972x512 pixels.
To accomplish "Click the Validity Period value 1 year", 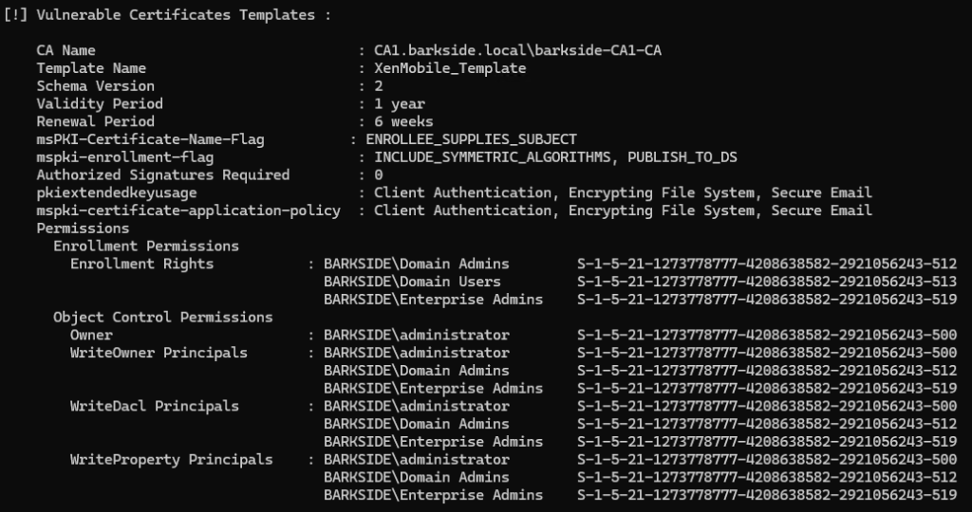I will (x=400, y=104).
